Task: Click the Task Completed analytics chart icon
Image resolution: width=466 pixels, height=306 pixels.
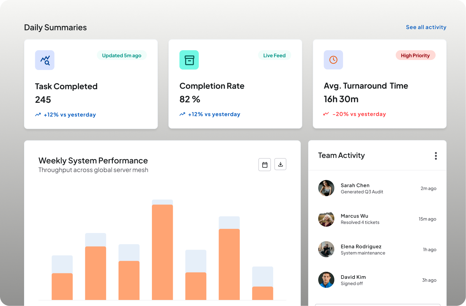Action: (45, 60)
